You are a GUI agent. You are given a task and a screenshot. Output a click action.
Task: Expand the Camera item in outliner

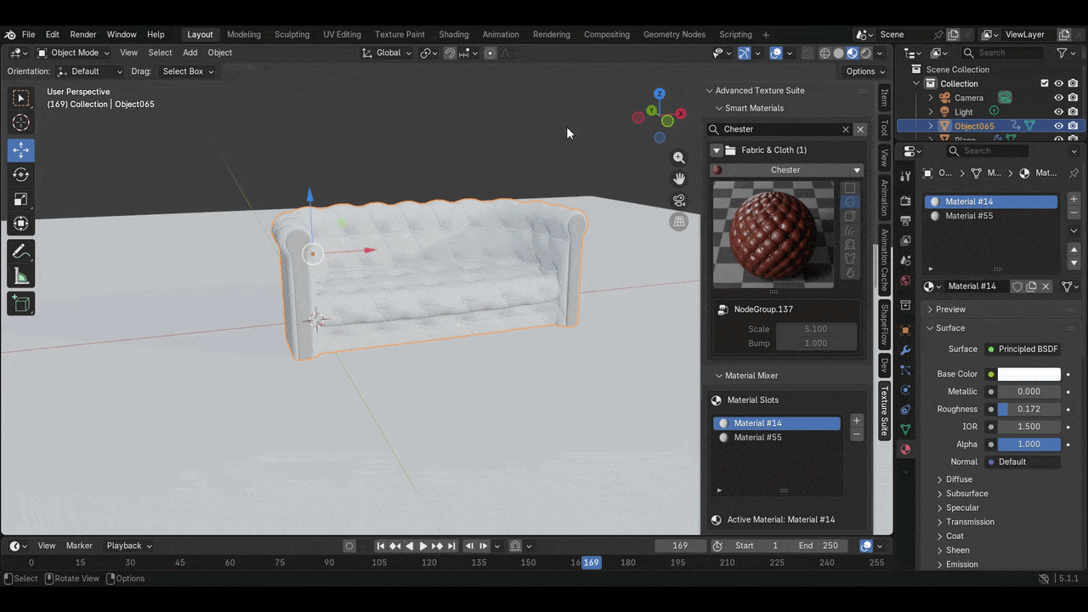coord(931,98)
